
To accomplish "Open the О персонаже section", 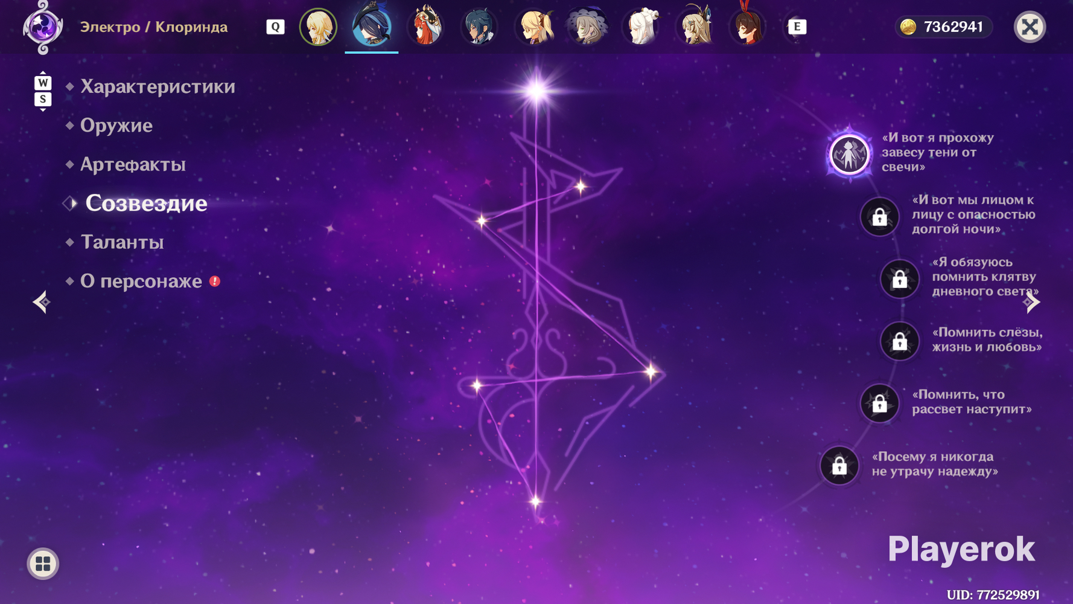I will coord(141,281).
